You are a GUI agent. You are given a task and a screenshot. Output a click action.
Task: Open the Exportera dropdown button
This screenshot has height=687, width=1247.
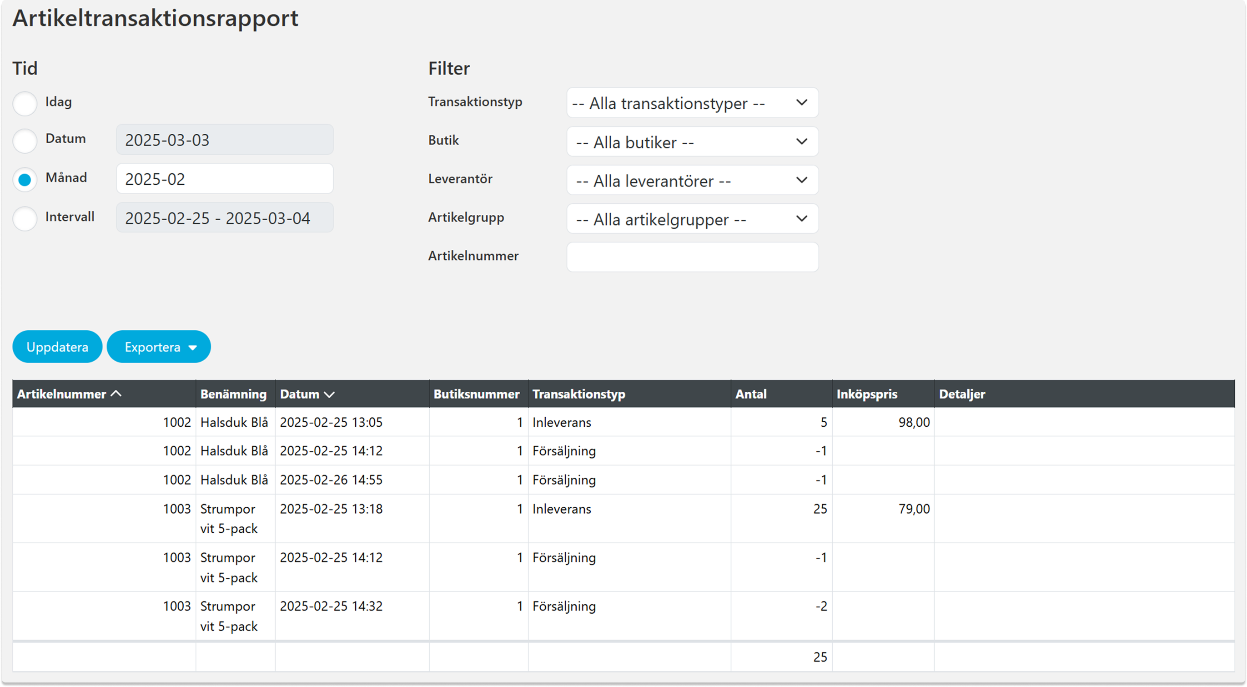coord(159,347)
